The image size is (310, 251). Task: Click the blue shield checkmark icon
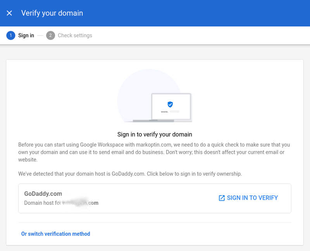(170, 104)
